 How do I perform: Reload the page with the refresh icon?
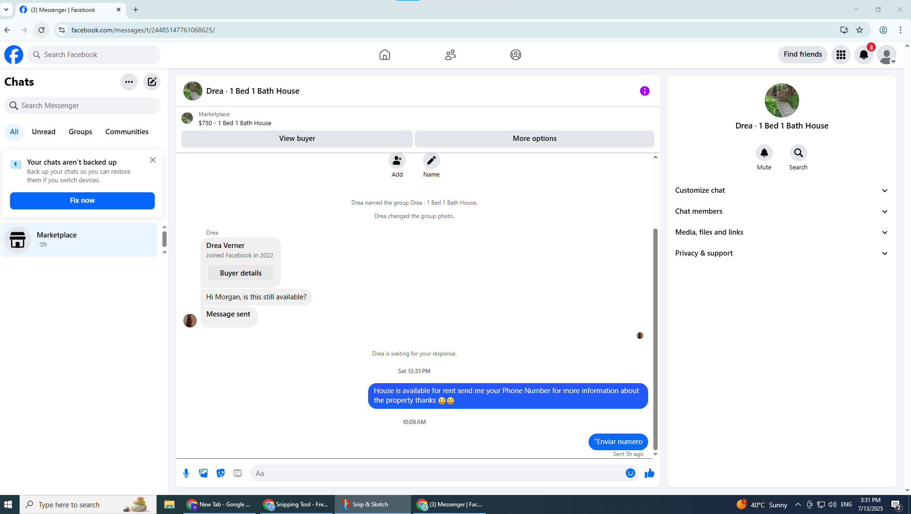[41, 30]
